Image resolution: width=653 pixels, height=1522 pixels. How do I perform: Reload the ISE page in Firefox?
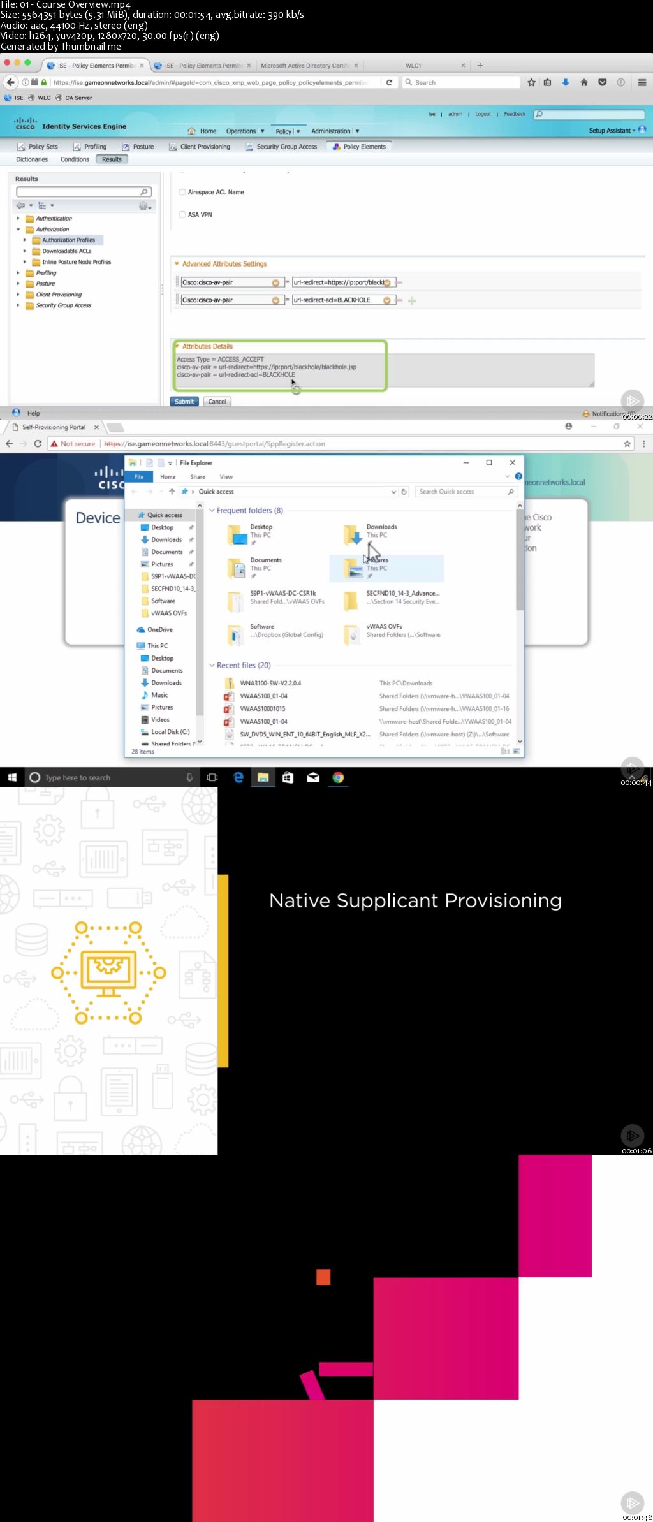click(389, 82)
